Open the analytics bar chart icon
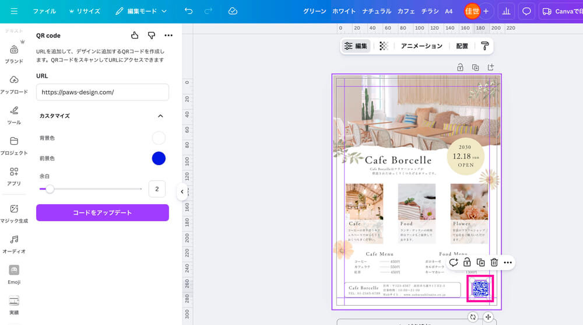The height and width of the screenshot is (325, 583). tap(506, 11)
